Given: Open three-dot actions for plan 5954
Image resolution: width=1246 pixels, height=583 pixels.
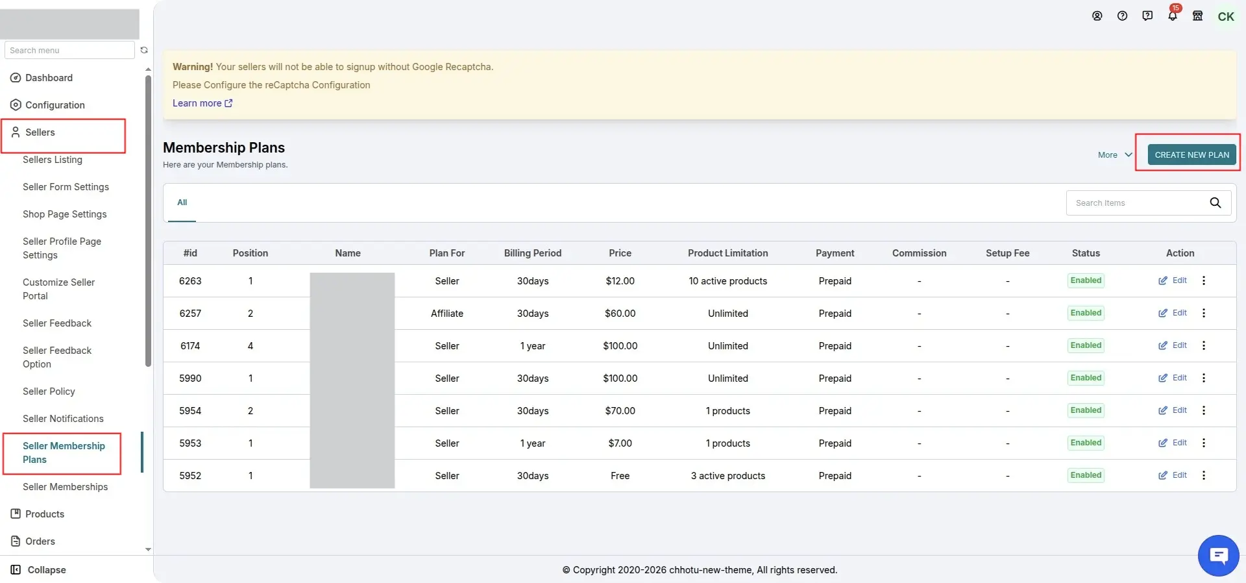Looking at the screenshot, I should [x=1204, y=410].
